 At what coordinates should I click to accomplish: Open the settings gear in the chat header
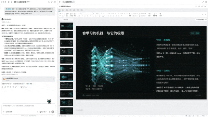[55, 2]
